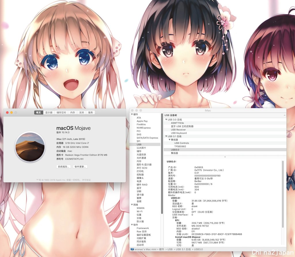Click the 软件更新 button
Viewport: 295px width, 257px height.
pyautogui.click(x=80, y=167)
